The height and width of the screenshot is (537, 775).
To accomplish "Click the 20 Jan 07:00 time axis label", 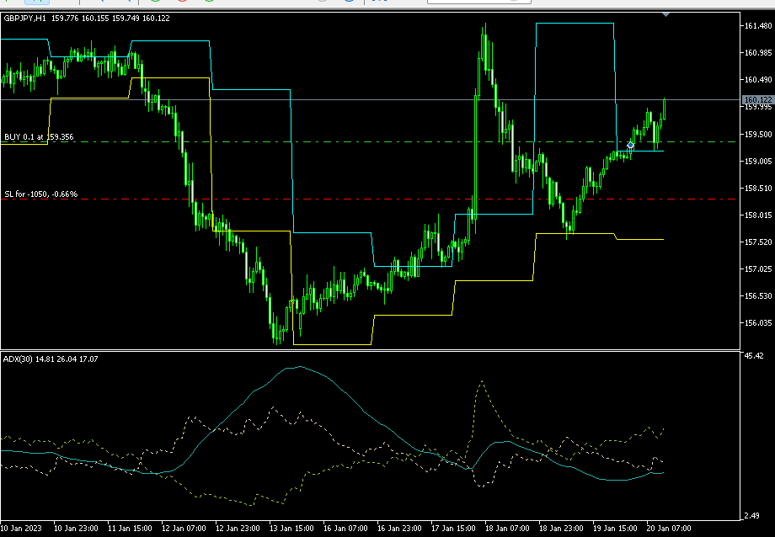I will (667, 529).
